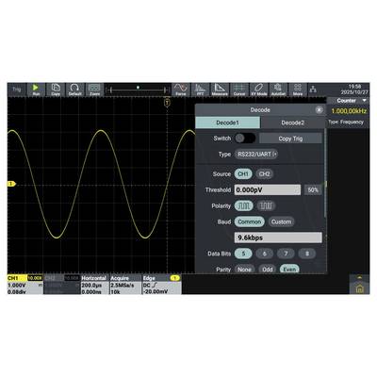This screenshot has height=377, width=377.
Task: Choose Odd parity option
Action: tap(268, 270)
